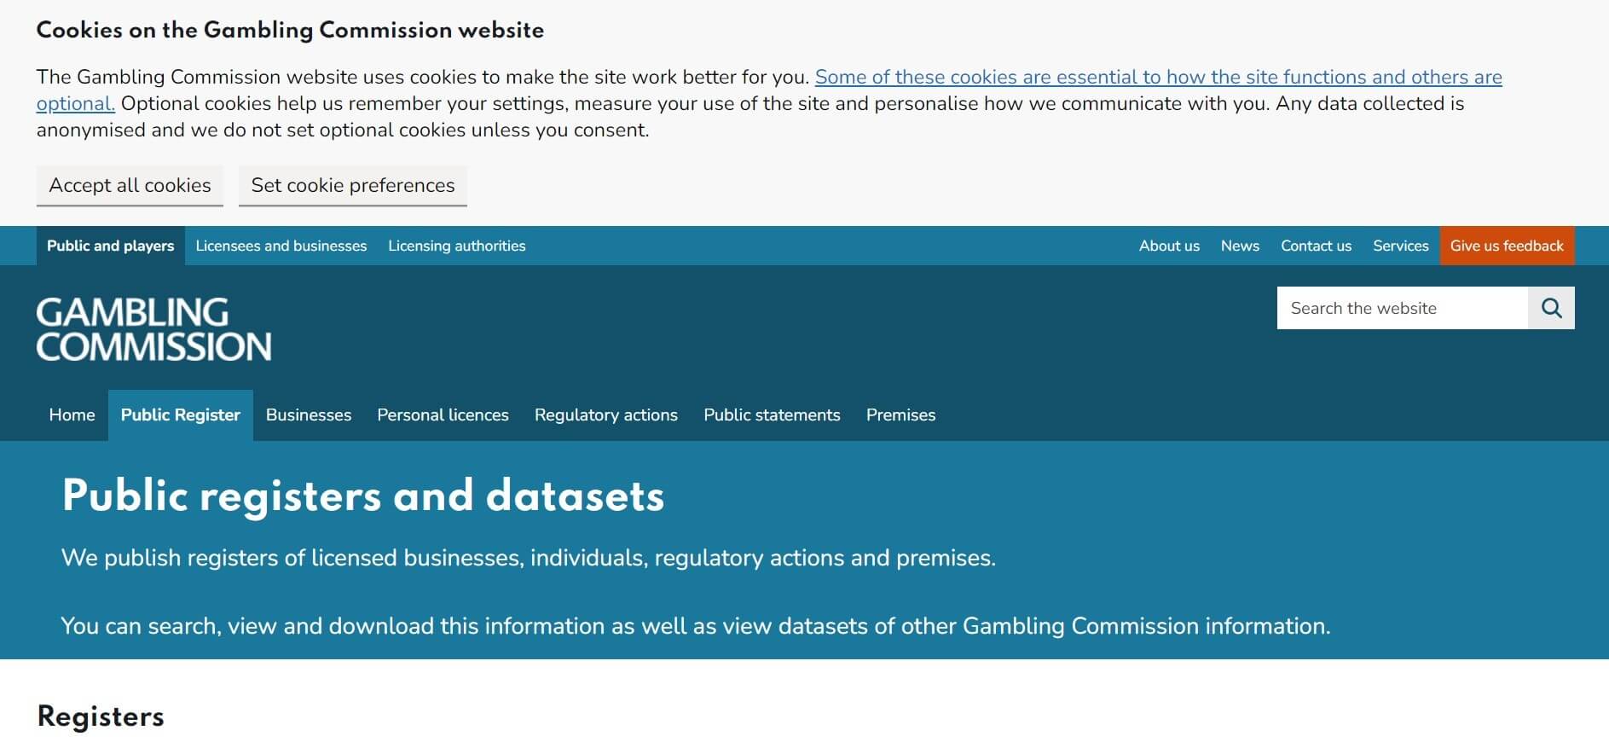Image resolution: width=1609 pixels, height=748 pixels.
Task: Open the Premises menu item
Action: coord(900,415)
